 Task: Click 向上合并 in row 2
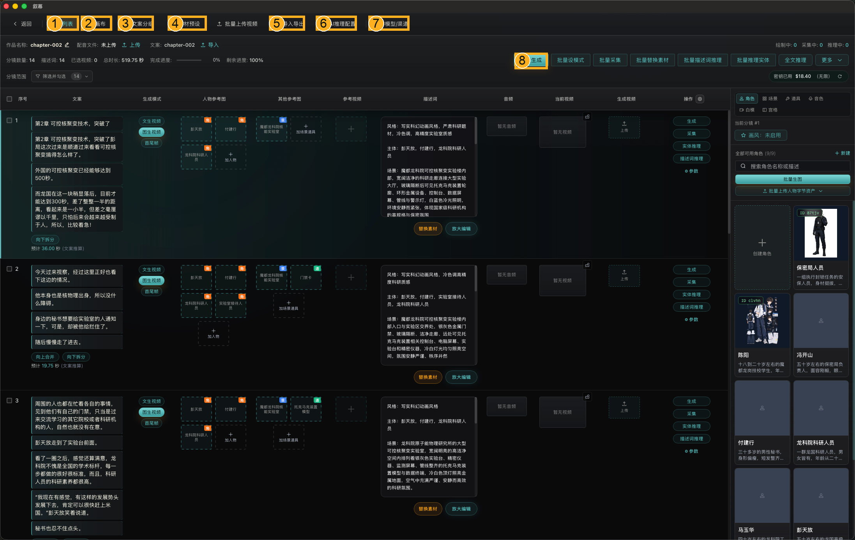click(x=45, y=357)
